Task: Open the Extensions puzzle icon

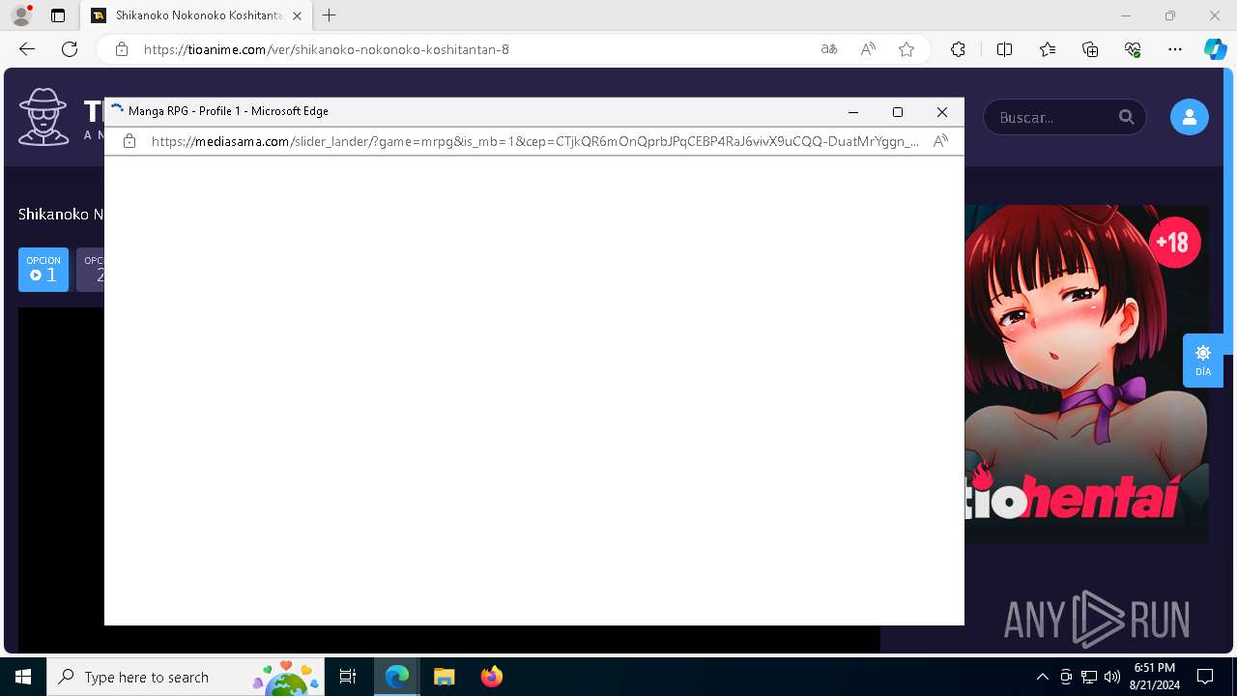Action: click(x=958, y=49)
